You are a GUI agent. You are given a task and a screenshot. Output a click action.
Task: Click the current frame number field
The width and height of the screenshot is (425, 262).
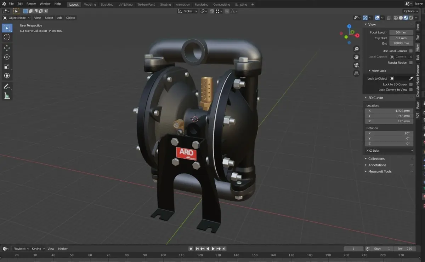353,249
